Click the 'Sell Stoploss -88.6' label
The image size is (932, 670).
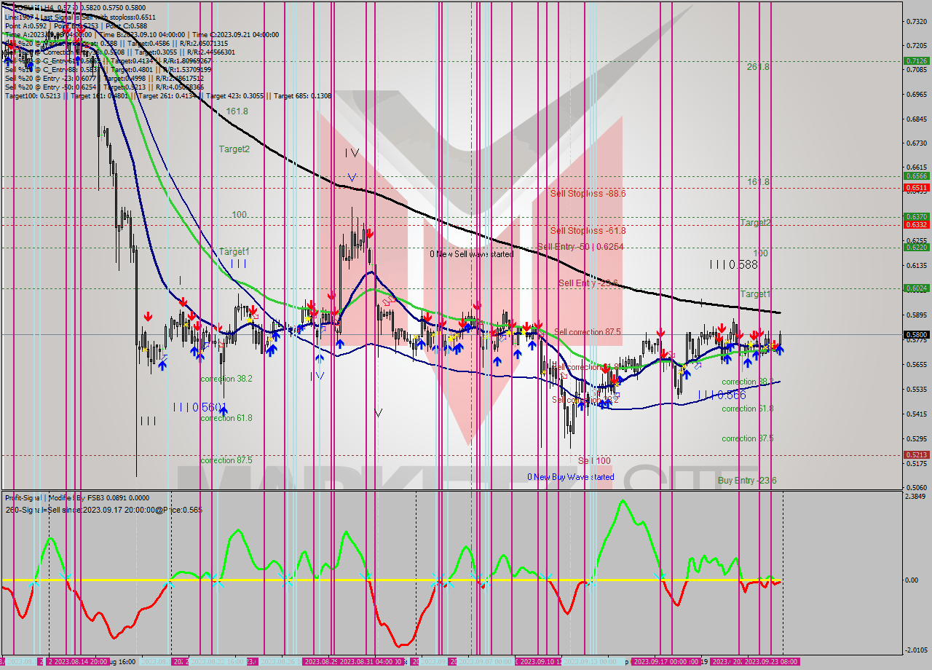[x=588, y=194]
